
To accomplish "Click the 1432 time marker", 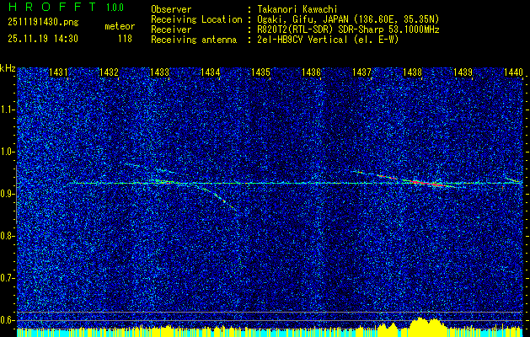I will (x=110, y=72).
